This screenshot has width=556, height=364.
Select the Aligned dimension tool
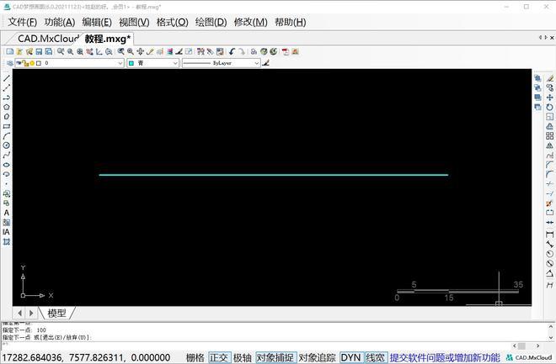pyautogui.click(x=549, y=244)
